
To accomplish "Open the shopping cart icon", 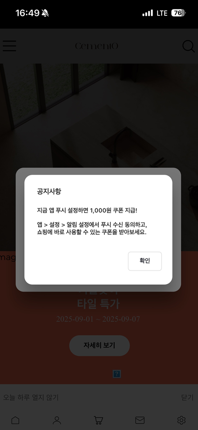I will point(98,420).
